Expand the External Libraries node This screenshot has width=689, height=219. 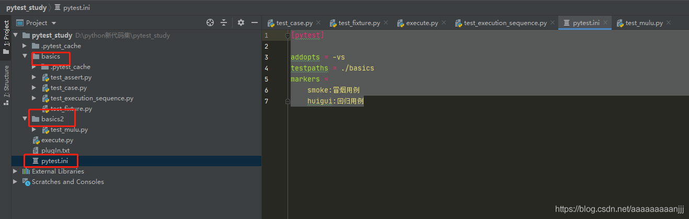(16, 171)
